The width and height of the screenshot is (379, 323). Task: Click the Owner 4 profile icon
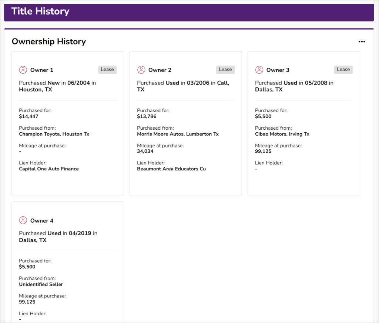click(23, 220)
